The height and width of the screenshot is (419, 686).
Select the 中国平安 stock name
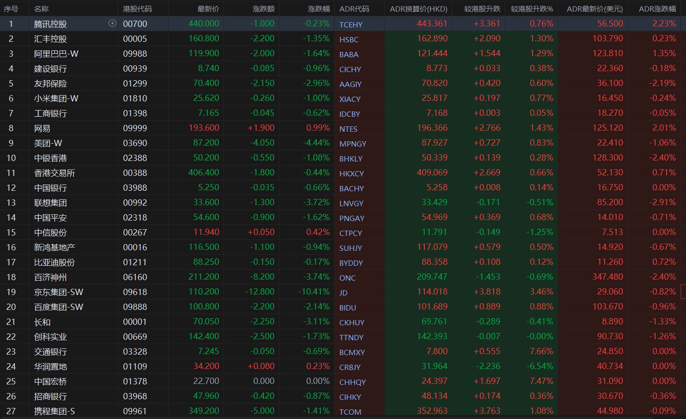(50, 218)
